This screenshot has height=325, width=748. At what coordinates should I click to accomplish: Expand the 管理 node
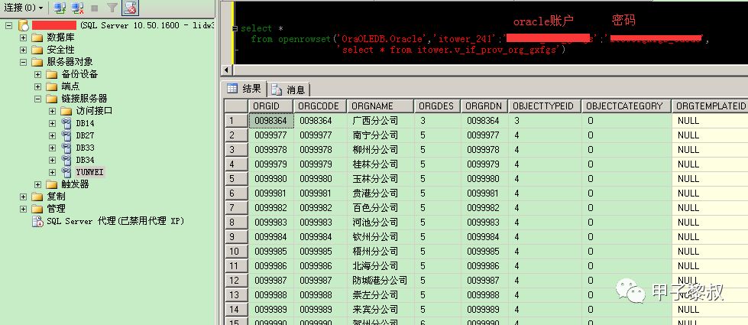tap(24, 209)
